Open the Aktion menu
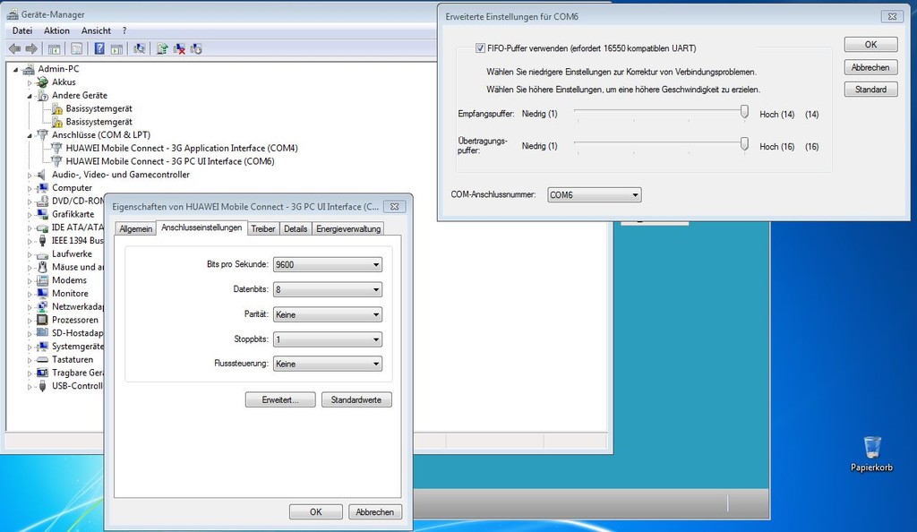917x532 pixels. [x=56, y=30]
